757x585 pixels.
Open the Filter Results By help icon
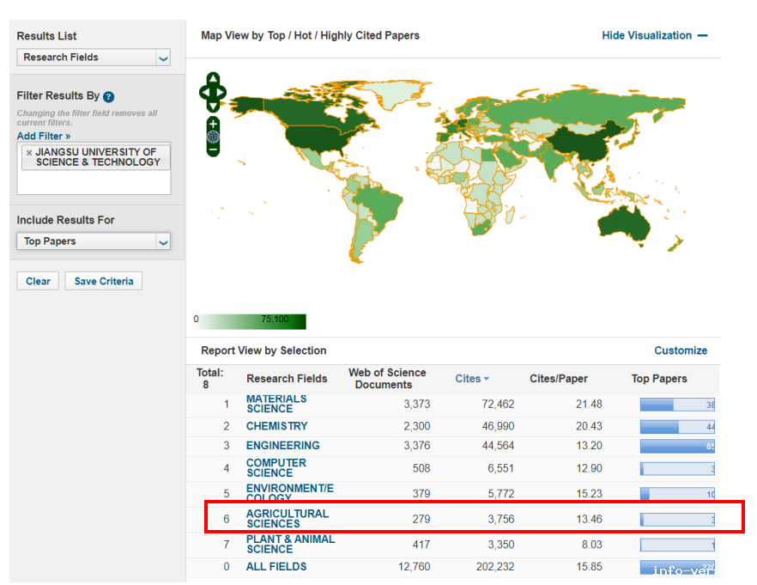pyautogui.click(x=109, y=97)
